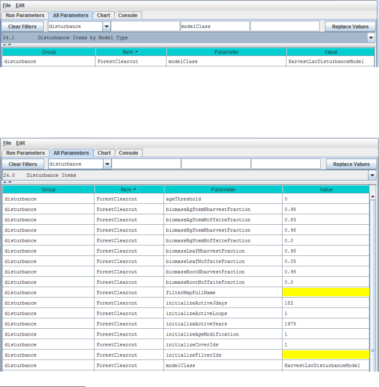Open File menu in lower window

click(x=7, y=143)
